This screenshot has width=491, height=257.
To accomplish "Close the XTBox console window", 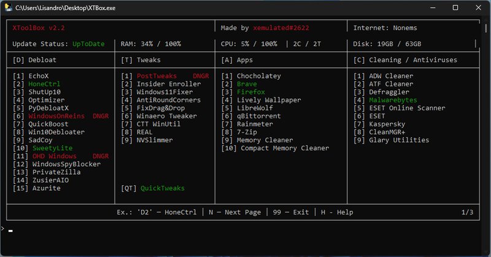I will 478,7.
